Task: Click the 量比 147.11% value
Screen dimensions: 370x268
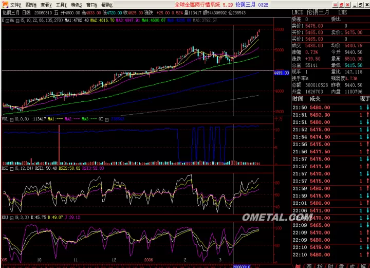Action: [347, 72]
